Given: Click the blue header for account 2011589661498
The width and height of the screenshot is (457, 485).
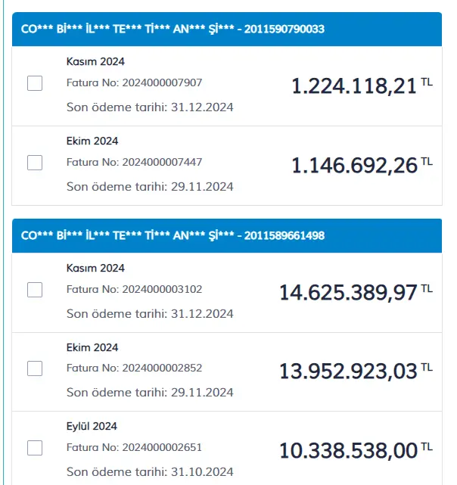Looking at the screenshot, I should pyautogui.click(x=227, y=236).
